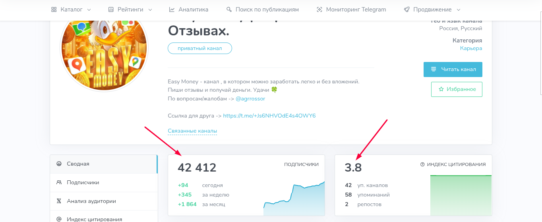
Task: Open Анализ аудитории tab
Action: point(104,201)
